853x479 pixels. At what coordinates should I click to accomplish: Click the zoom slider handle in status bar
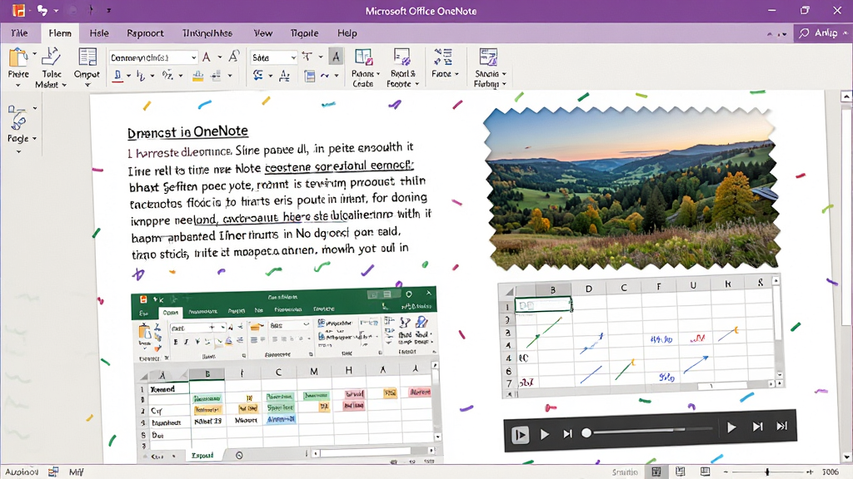(x=767, y=472)
